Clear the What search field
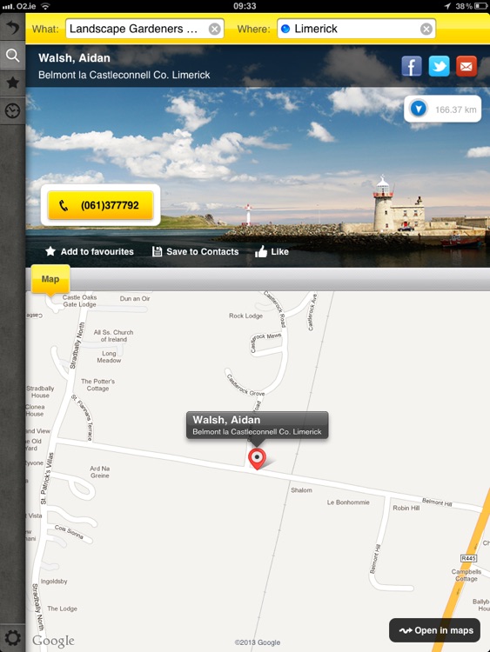This screenshot has height=652, width=490. (214, 29)
